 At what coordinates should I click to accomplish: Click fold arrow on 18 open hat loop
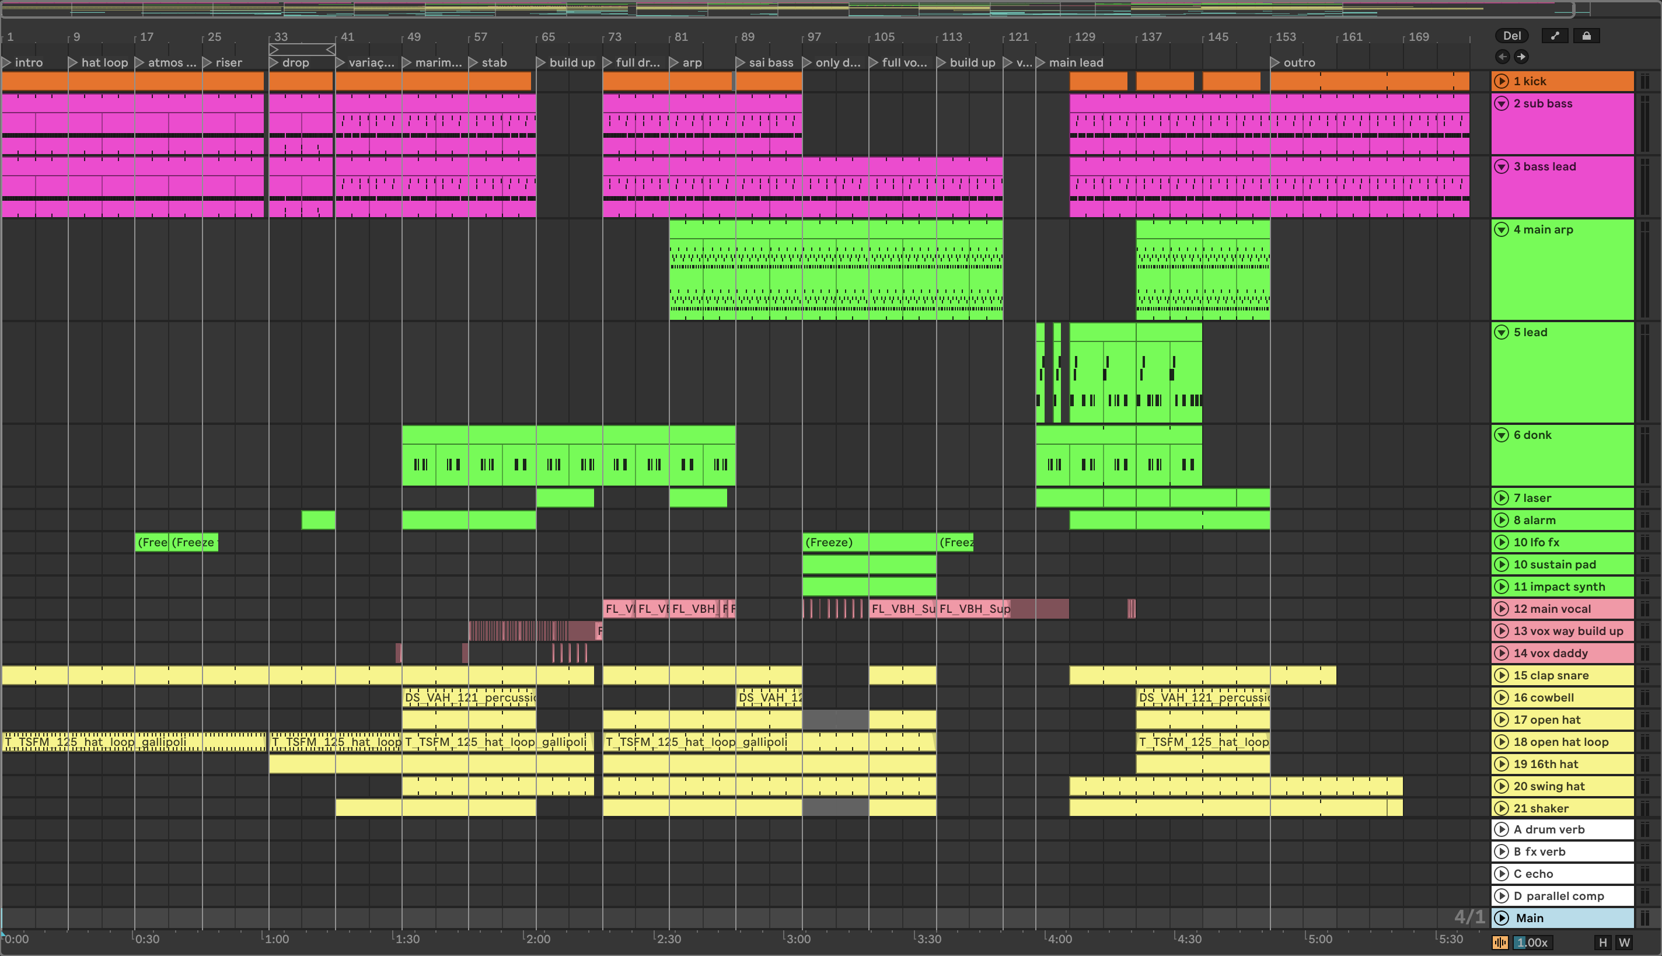(x=1501, y=742)
